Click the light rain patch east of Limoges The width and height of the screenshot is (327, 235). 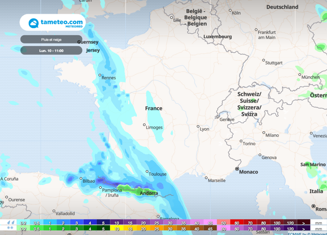155,117
